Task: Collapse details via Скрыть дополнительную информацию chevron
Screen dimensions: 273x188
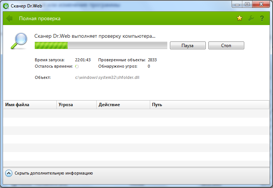Action: pyautogui.click(x=9, y=173)
